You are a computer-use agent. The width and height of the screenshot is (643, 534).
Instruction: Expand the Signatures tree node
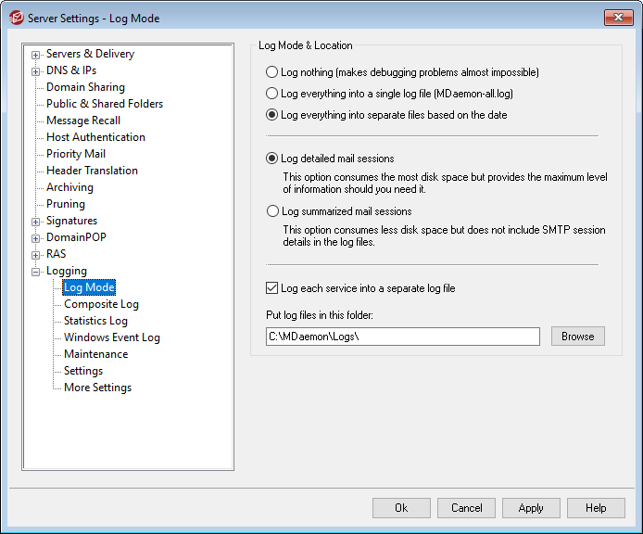pos(36,221)
